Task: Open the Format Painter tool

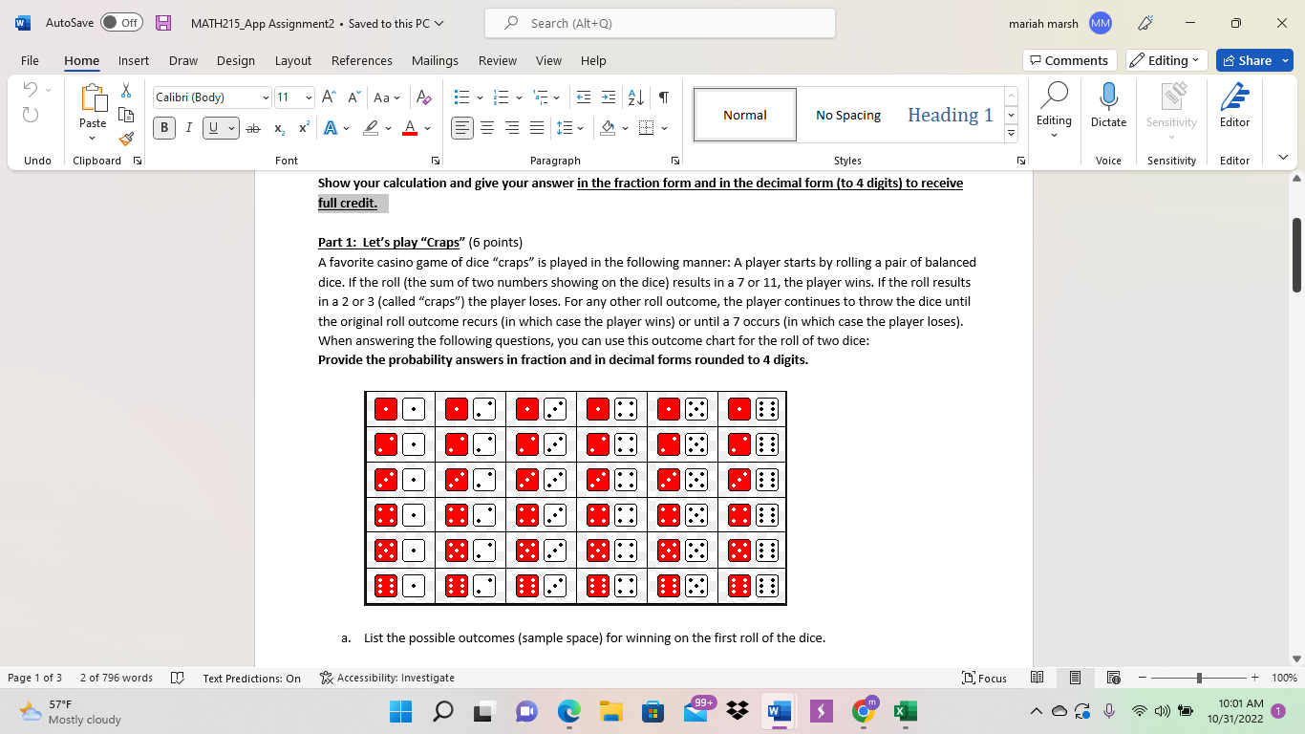Action: 125,140
